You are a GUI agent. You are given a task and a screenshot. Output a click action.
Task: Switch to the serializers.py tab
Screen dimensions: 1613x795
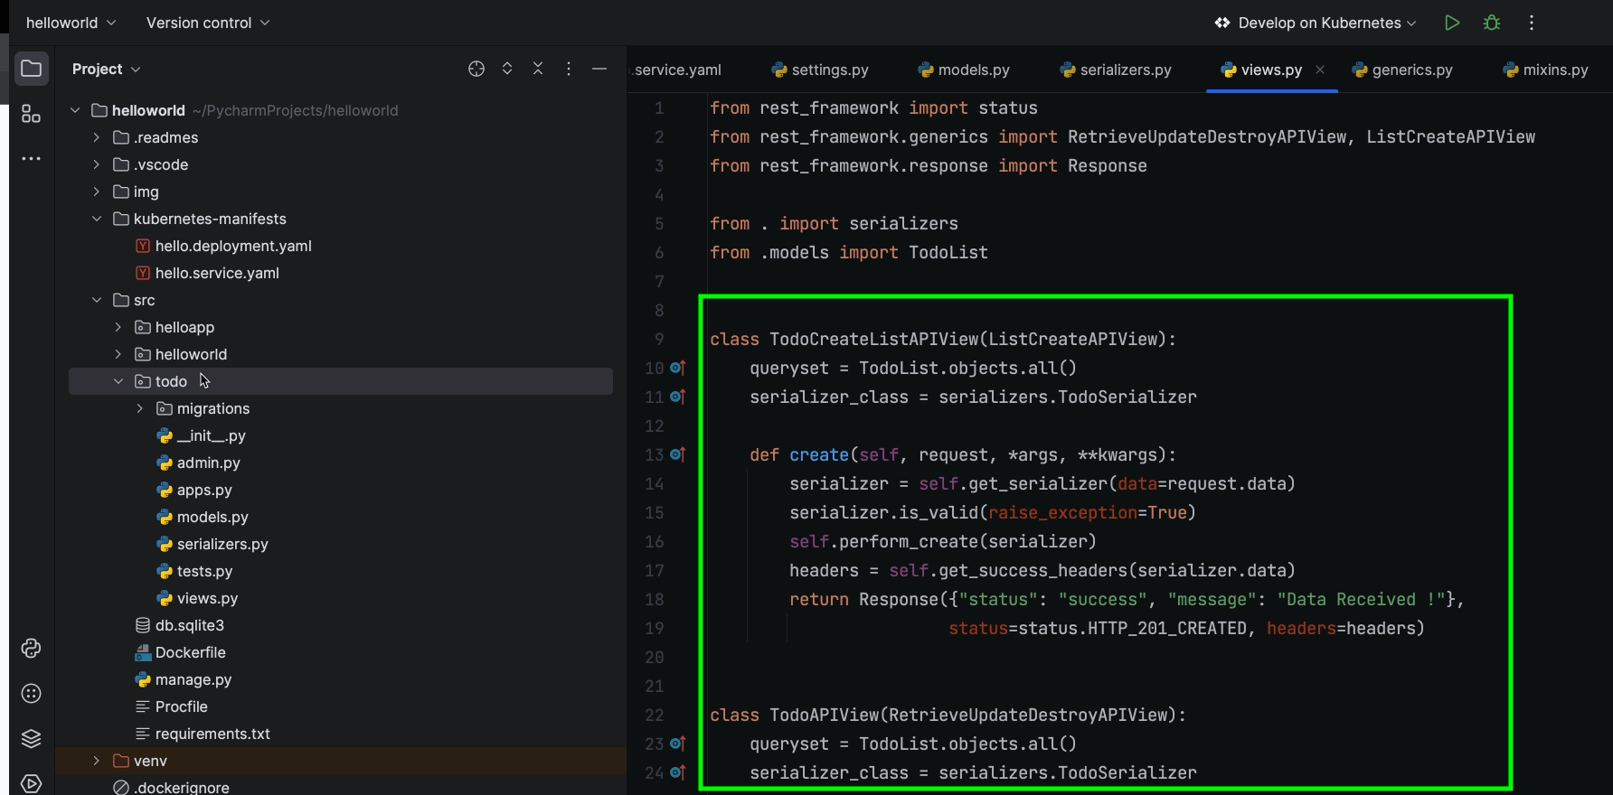coord(1116,70)
